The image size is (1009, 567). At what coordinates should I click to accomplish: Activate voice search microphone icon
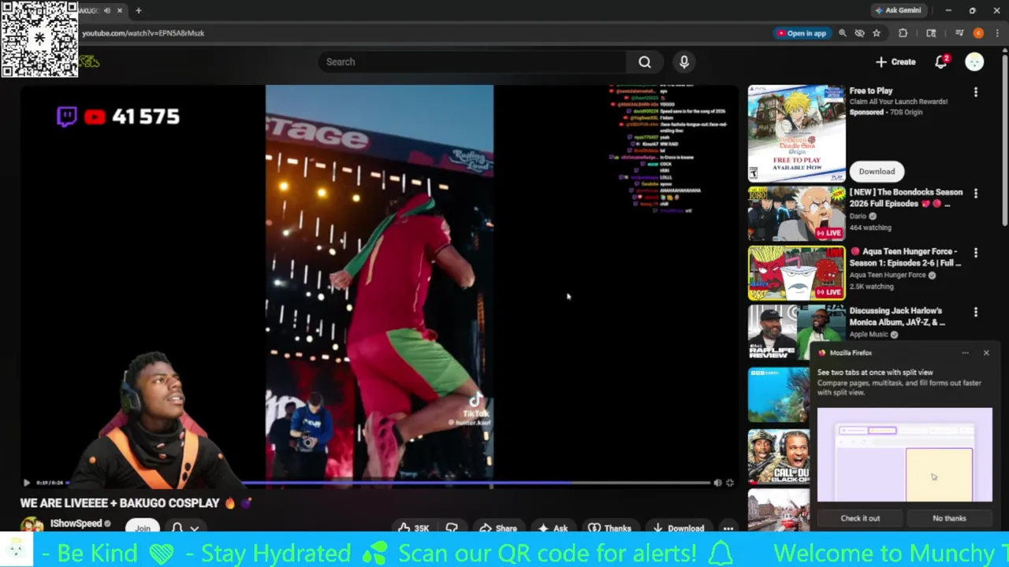pyautogui.click(x=684, y=62)
